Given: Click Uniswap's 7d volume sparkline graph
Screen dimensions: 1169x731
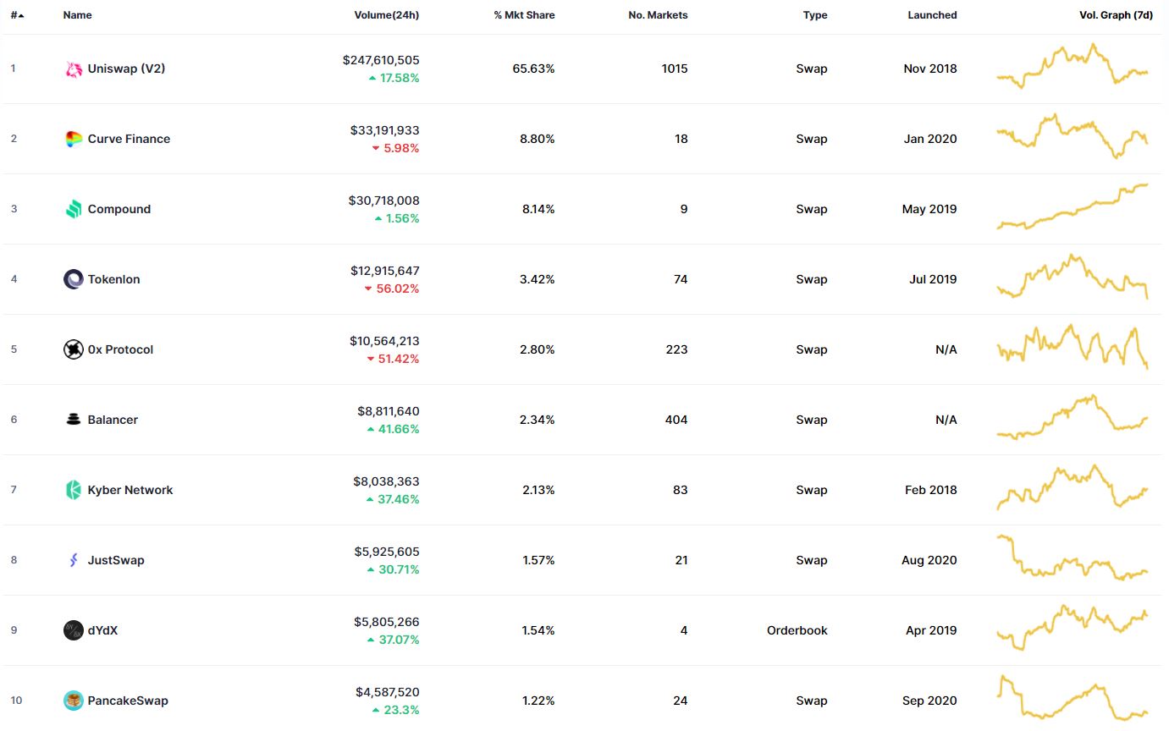Looking at the screenshot, I should 1073,67.
